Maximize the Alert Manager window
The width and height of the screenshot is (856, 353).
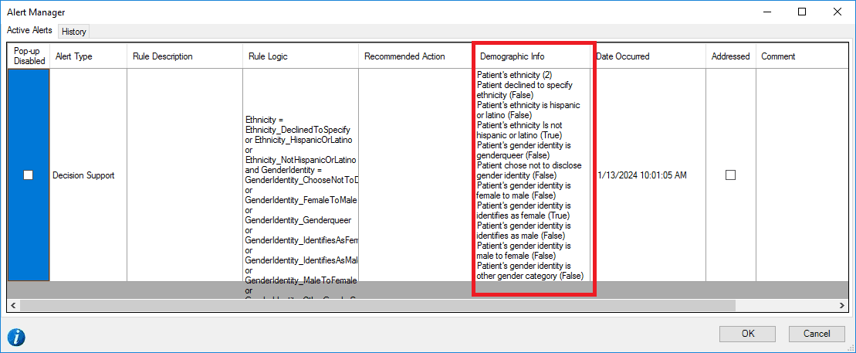(x=802, y=12)
